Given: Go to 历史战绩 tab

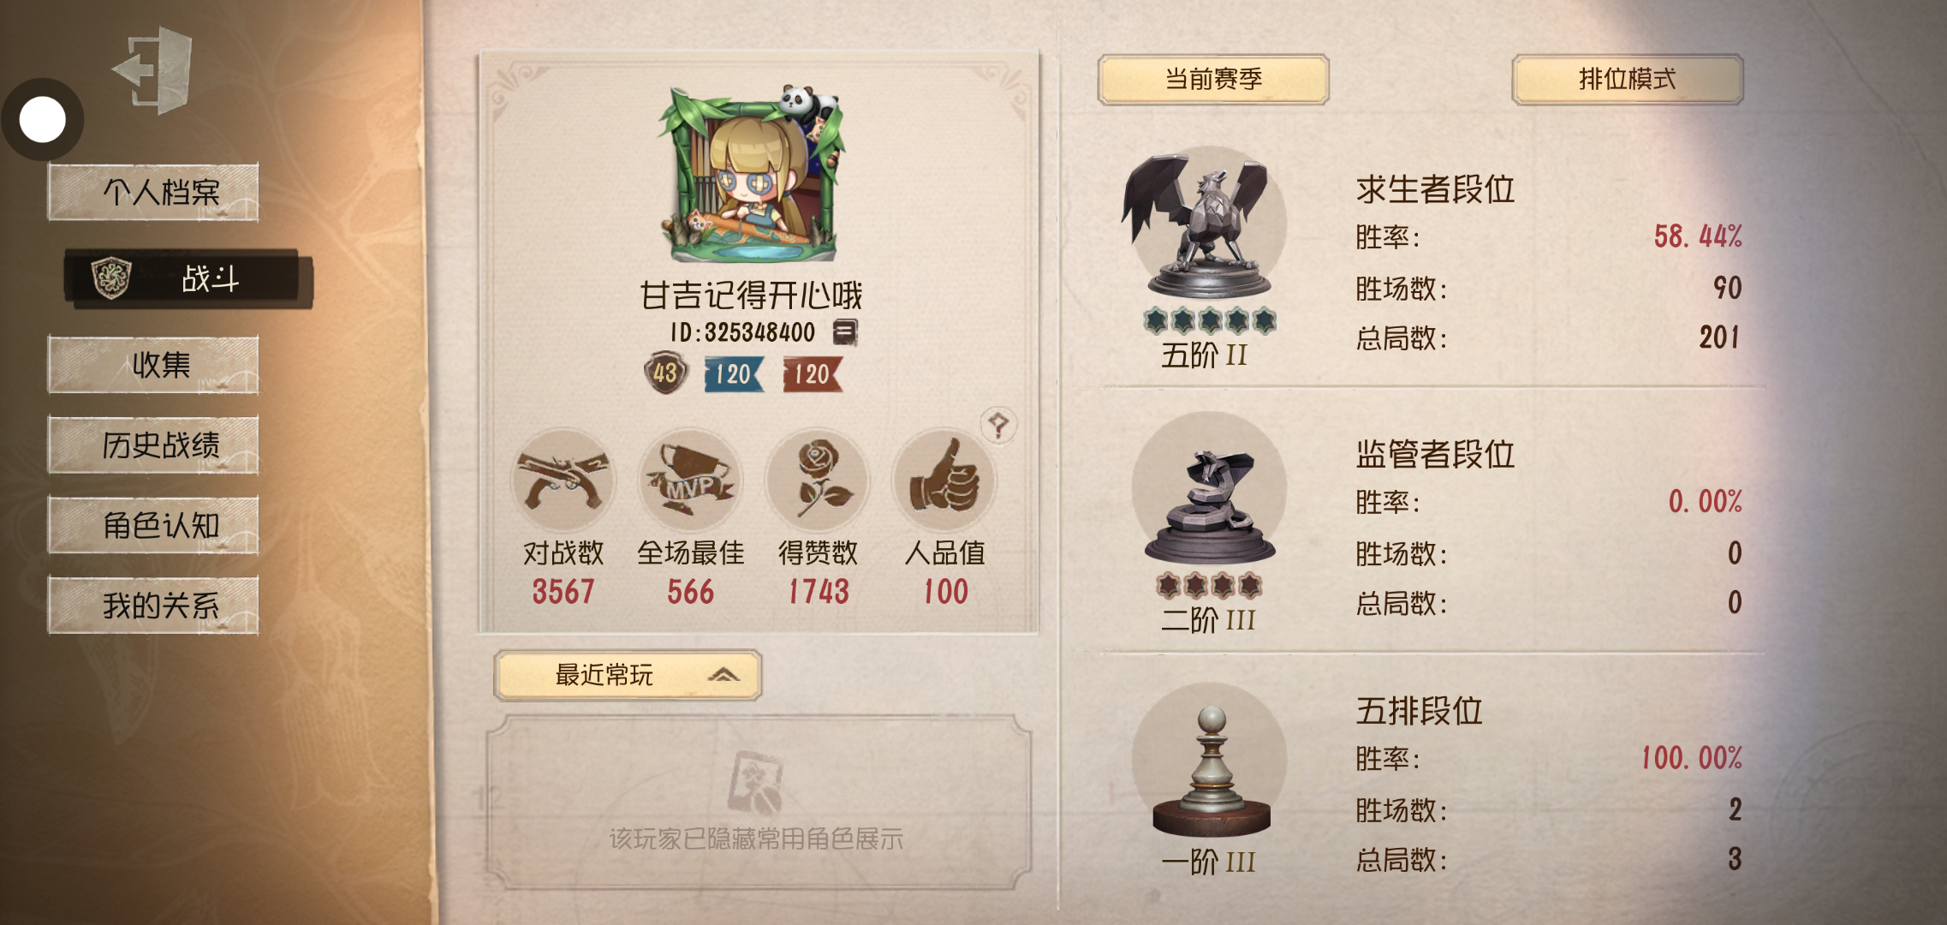Looking at the screenshot, I should tap(153, 445).
